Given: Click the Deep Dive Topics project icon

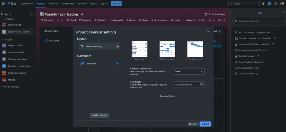Looking at the screenshot, I should click(x=4, y=73).
